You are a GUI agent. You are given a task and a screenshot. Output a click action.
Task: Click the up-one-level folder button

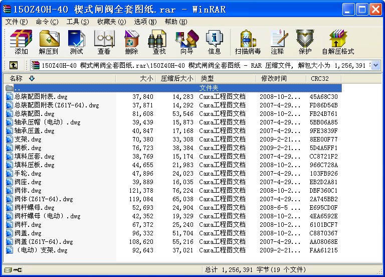14,65
